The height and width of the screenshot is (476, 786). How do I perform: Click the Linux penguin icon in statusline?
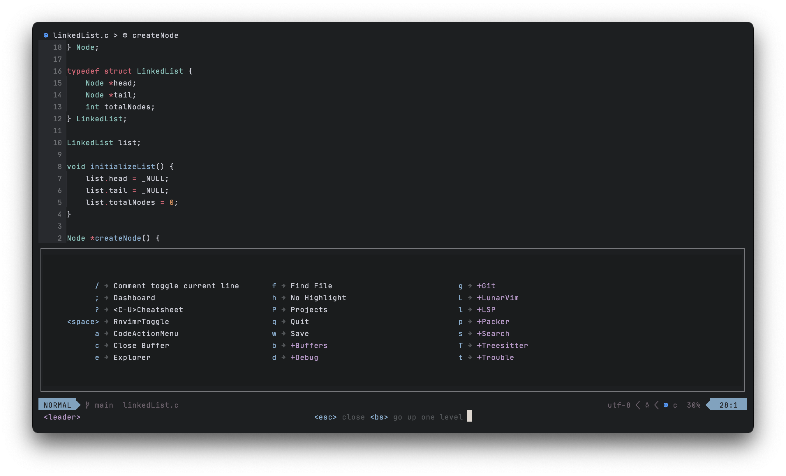(x=647, y=405)
